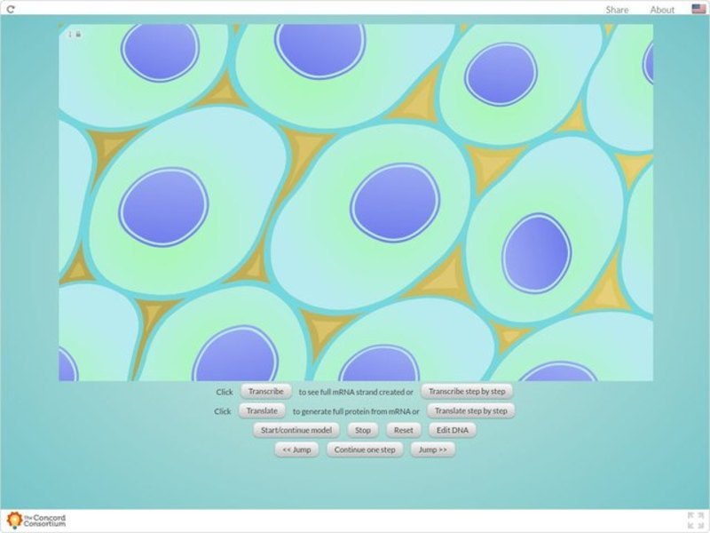Image resolution: width=710 pixels, height=533 pixels.
Task: Click the reload icon at top left
Action: [11, 9]
